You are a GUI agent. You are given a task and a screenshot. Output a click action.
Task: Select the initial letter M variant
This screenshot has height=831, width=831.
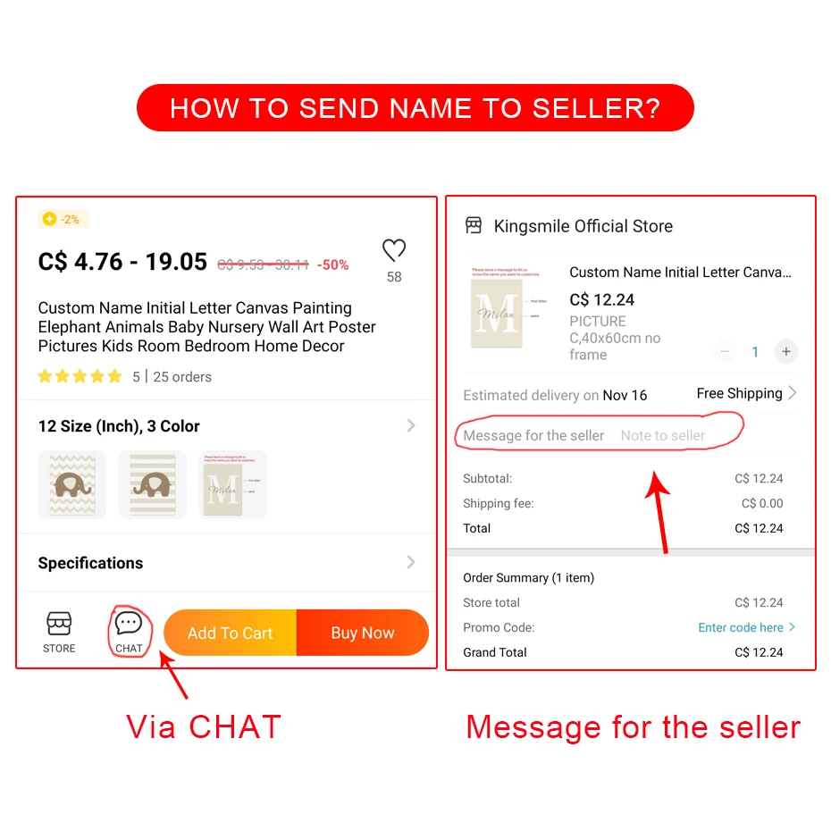coord(232,484)
